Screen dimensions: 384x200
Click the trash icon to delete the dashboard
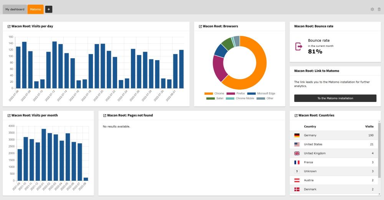(379, 9)
